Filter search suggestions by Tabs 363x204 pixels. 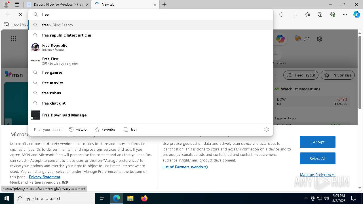(130, 129)
